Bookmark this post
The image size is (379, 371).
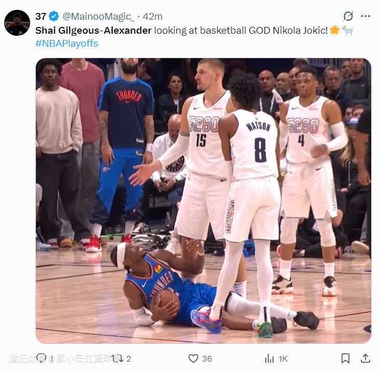(x=345, y=358)
